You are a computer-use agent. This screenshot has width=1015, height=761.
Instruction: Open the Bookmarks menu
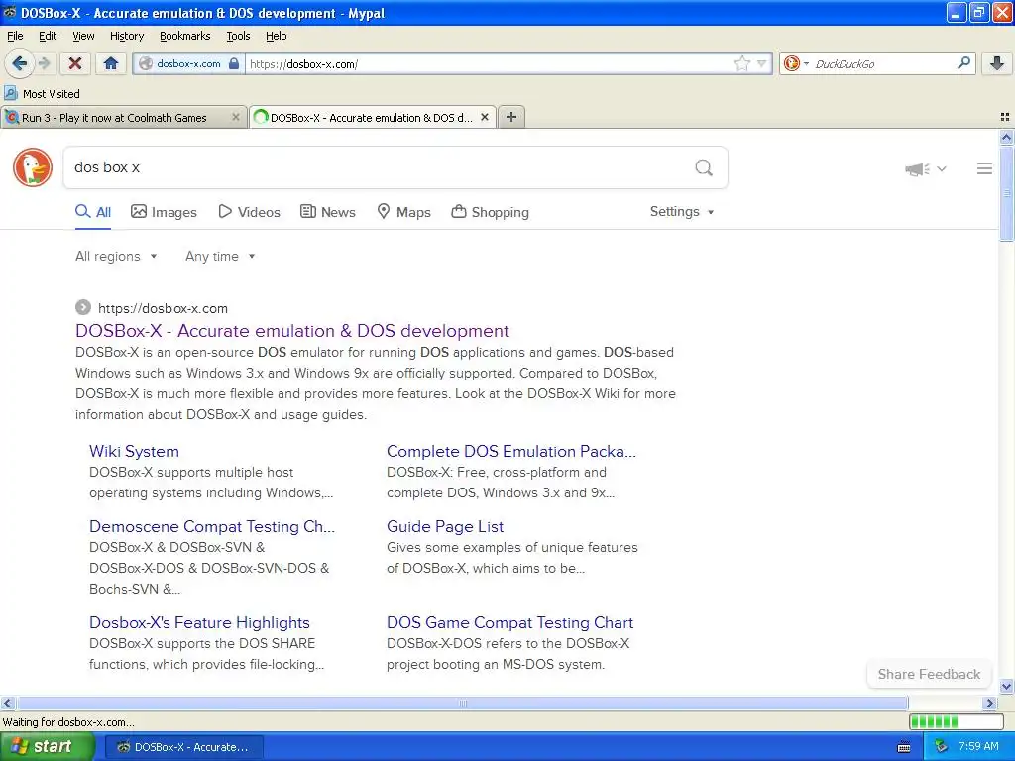[184, 36]
